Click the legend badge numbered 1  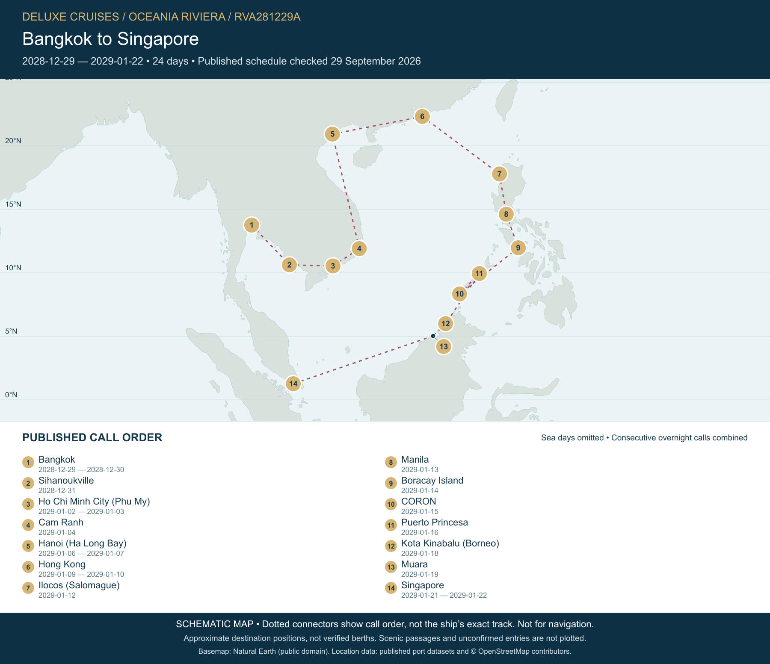point(28,462)
